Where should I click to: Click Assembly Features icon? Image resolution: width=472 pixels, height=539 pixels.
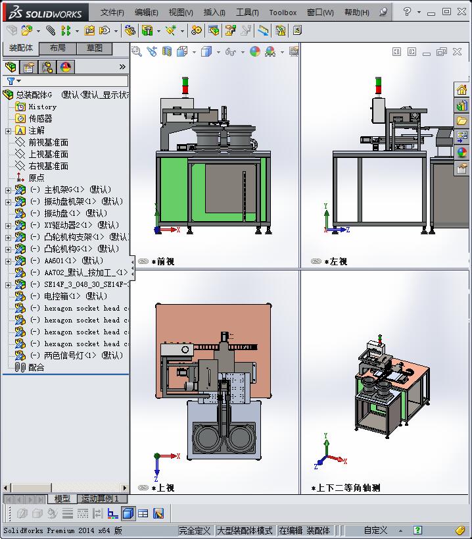pyautogui.click(x=147, y=30)
